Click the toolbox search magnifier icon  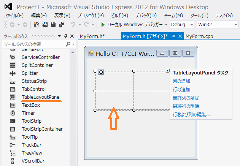click(x=68, y=44)
